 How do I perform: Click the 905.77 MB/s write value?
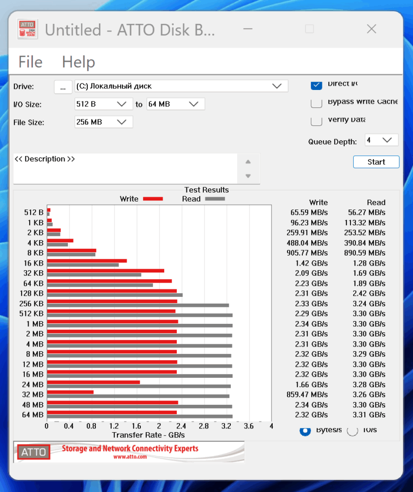coord(307,252)
